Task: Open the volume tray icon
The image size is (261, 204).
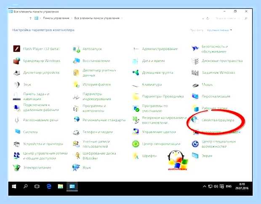Action: pos(216,186)
